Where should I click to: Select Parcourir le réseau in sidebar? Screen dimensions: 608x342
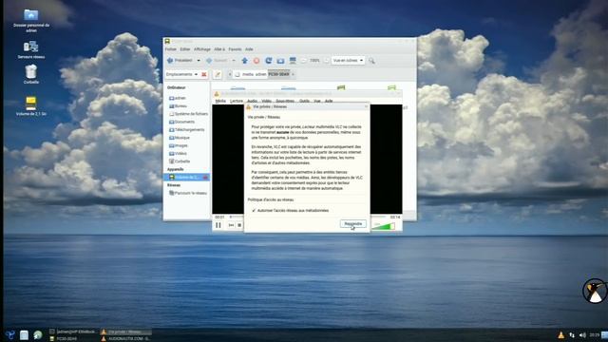click(x=188, y=193)
